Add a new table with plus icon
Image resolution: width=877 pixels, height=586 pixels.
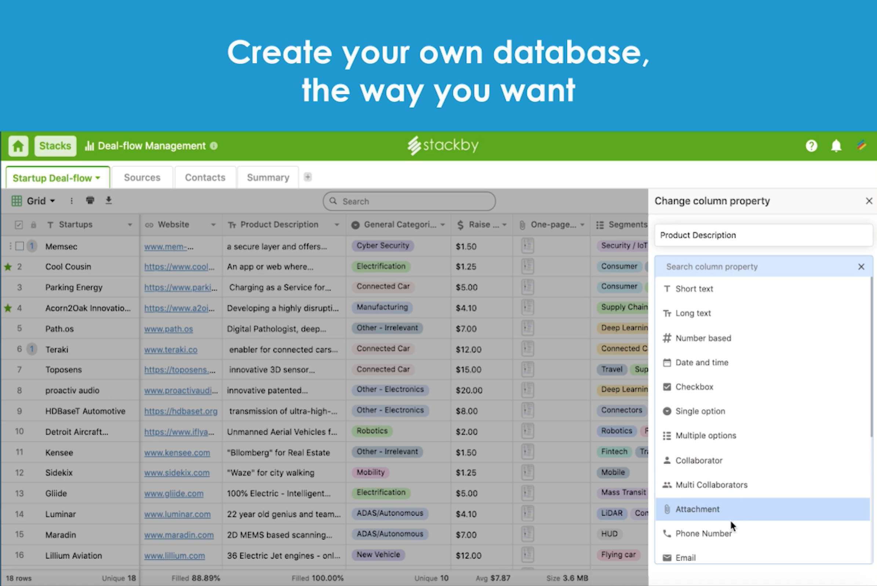point(308,177)
